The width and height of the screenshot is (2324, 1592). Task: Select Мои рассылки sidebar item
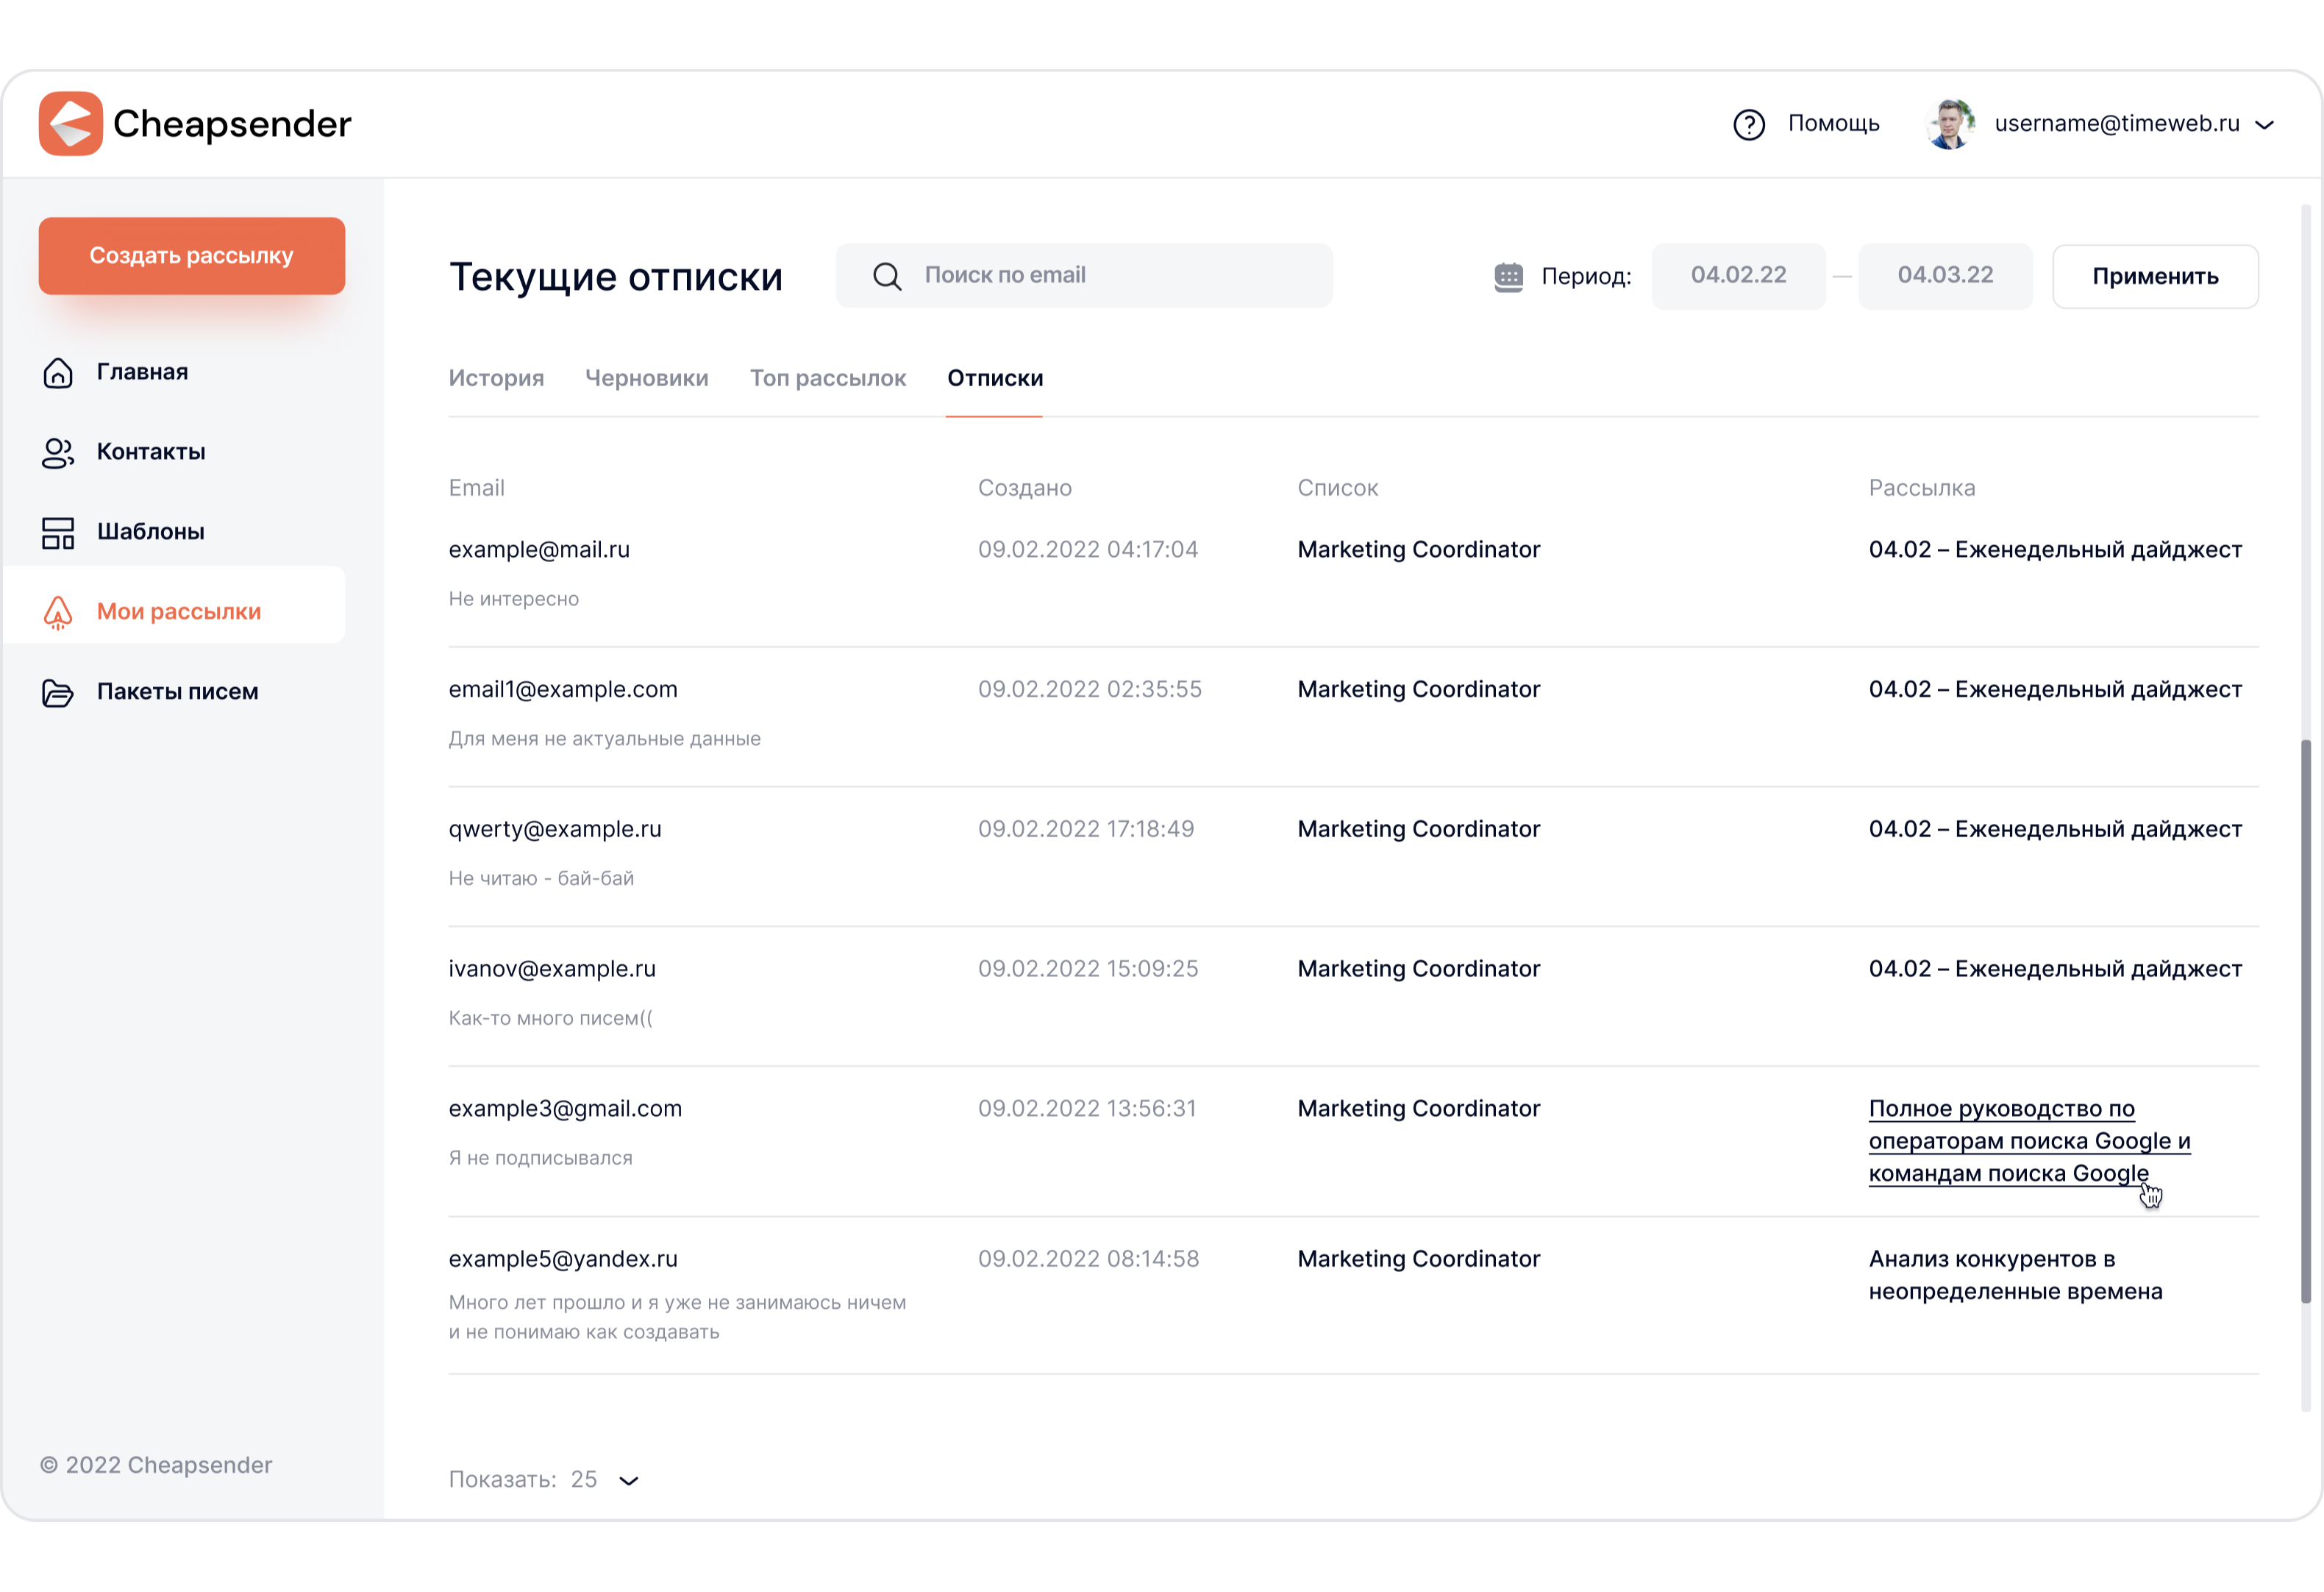[175, 605]
